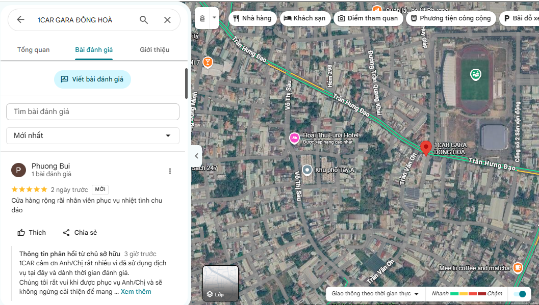Open the stadium green marker
The height and width of the screenshot is (305, 539).
point(475,74)
